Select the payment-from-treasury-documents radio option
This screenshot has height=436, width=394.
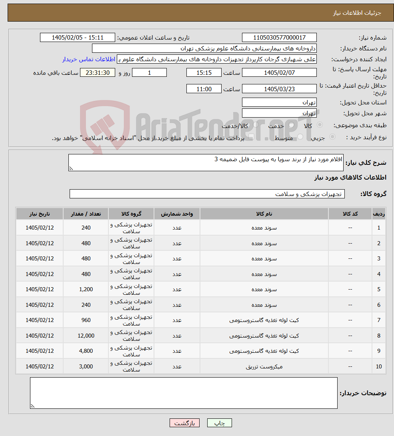click(x=251, y=137)
